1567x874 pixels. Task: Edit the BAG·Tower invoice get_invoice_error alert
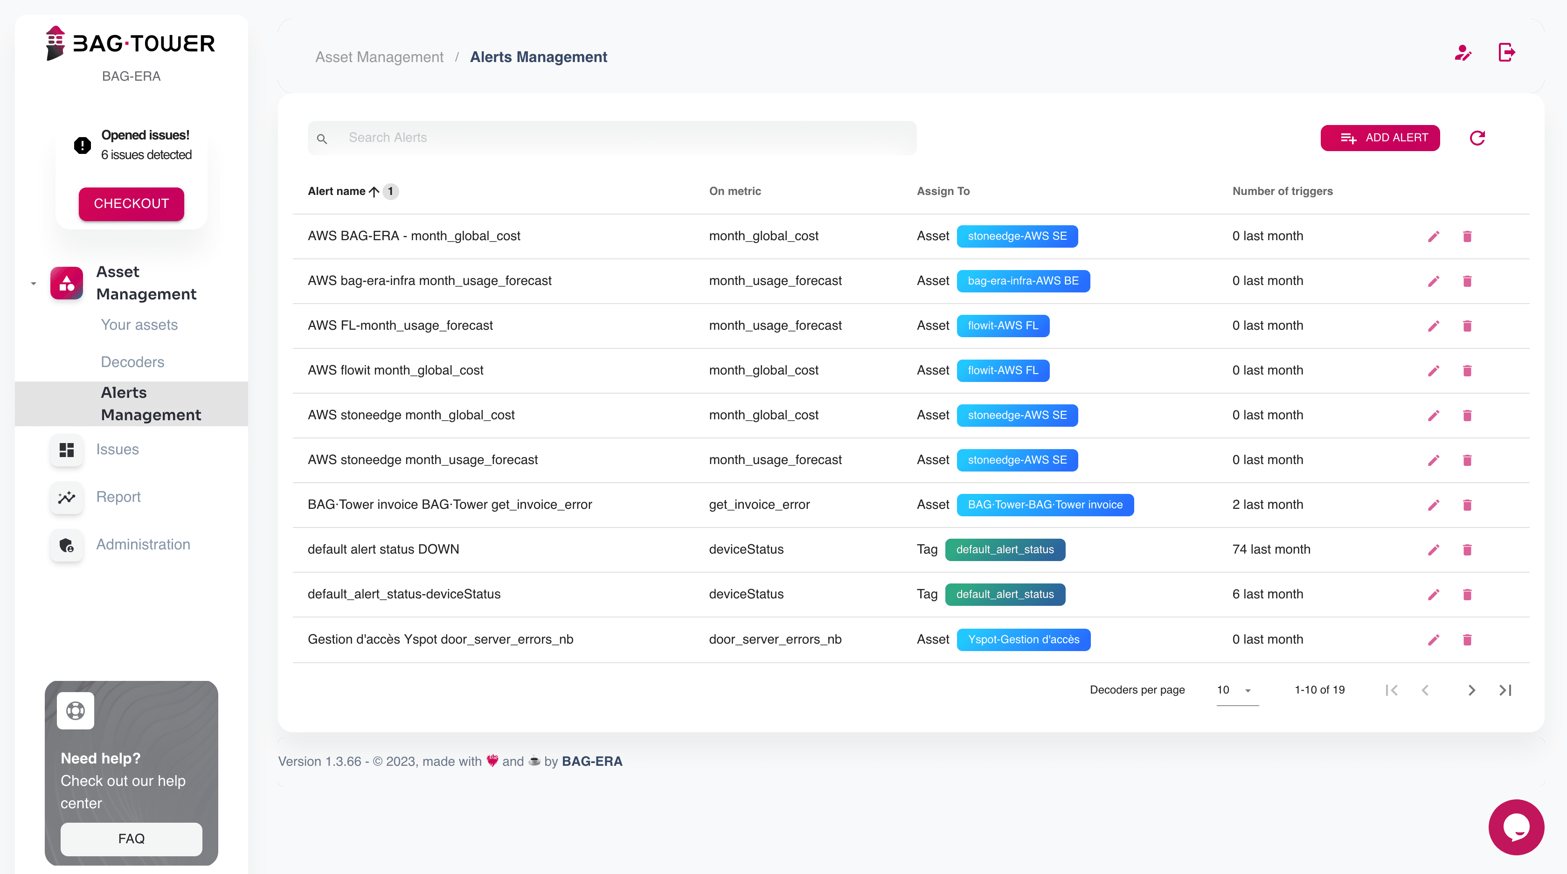[x=1433, y=505]
